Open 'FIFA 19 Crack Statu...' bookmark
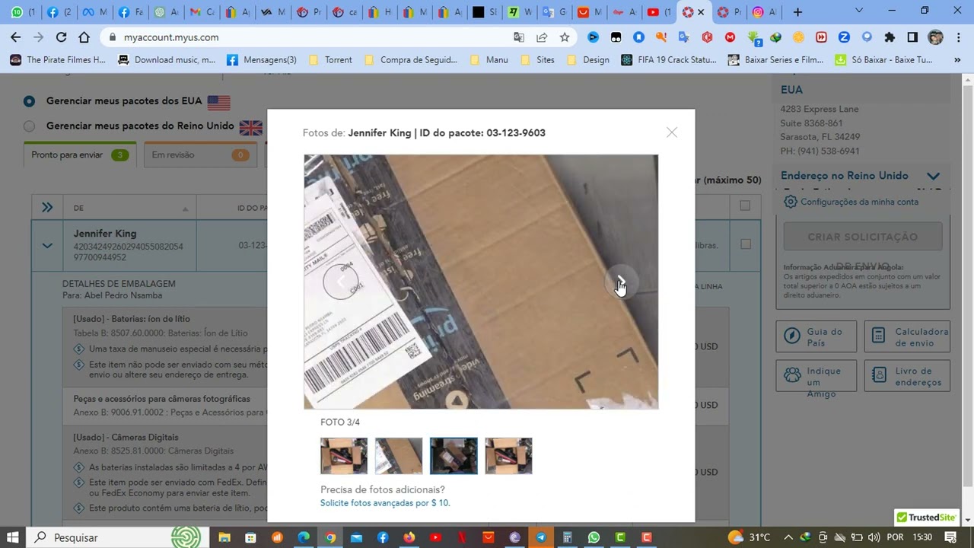 (669, 59)
